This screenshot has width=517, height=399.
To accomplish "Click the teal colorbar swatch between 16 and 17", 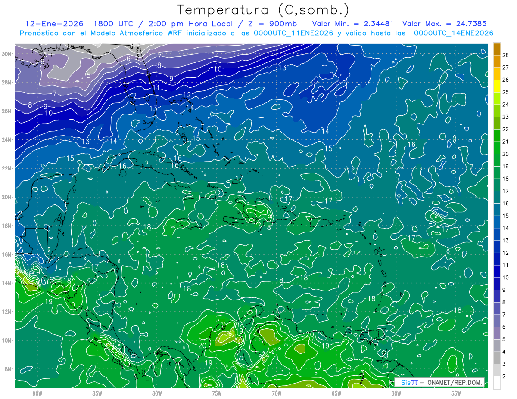I will (x=497, y=197).
